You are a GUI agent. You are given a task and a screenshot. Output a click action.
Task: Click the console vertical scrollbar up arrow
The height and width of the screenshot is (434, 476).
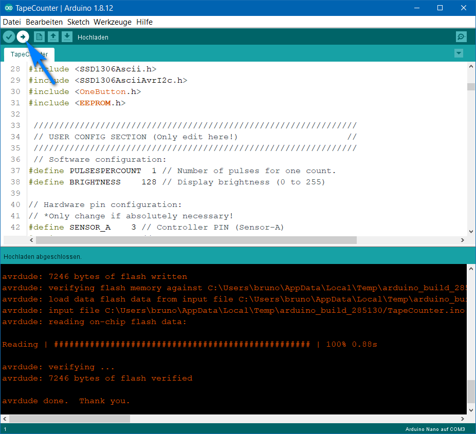(x=471, y=269)
